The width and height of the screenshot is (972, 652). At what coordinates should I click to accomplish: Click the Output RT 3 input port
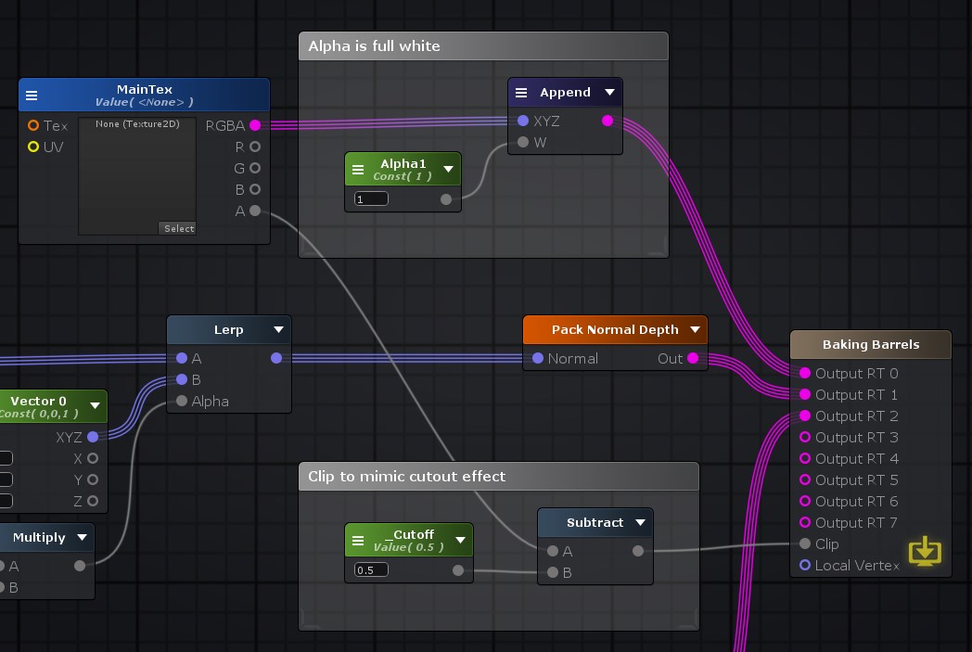[x=805, y=438]
